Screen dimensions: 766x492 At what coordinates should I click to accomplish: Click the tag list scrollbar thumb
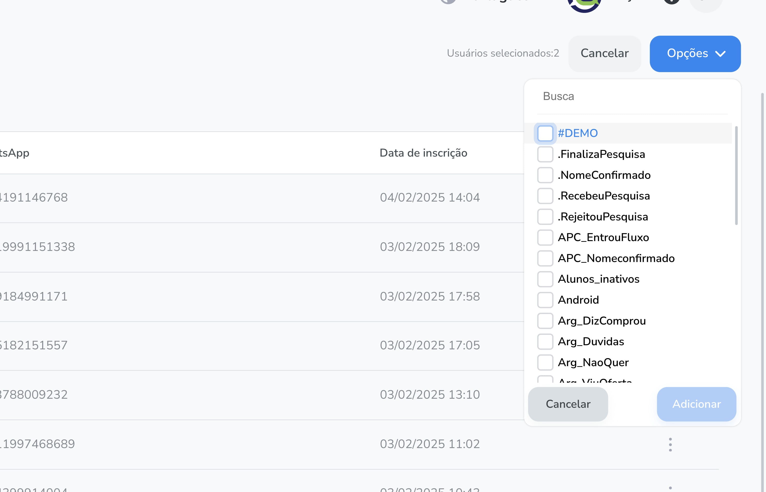(x=736, y=176)
